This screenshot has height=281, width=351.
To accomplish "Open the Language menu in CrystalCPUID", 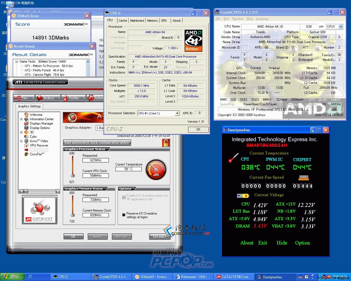I will [x=262, y=19].
